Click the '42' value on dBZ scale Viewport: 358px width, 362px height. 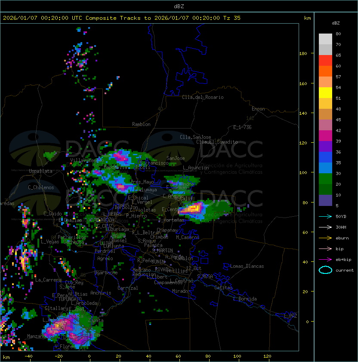click(338, 130)
